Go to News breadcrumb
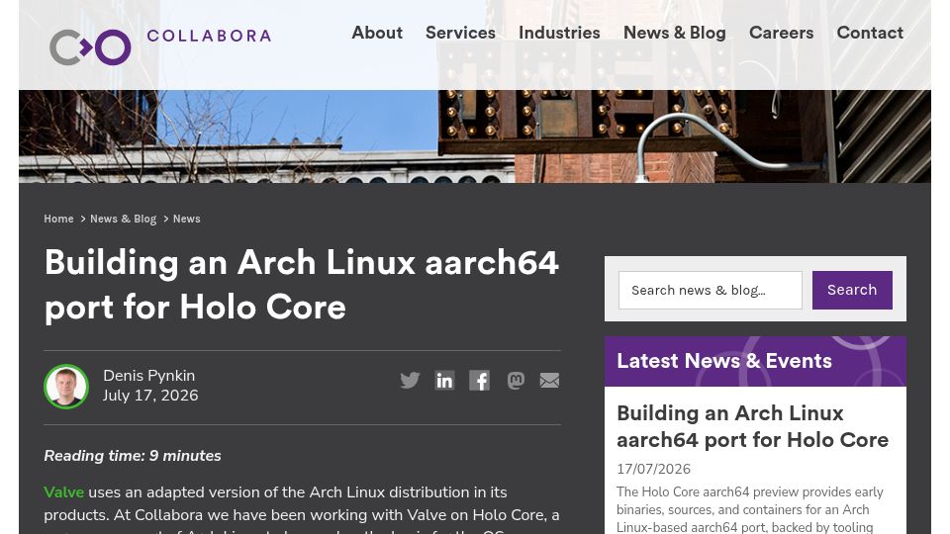This screenshot has height=534, width=950. 187,219
